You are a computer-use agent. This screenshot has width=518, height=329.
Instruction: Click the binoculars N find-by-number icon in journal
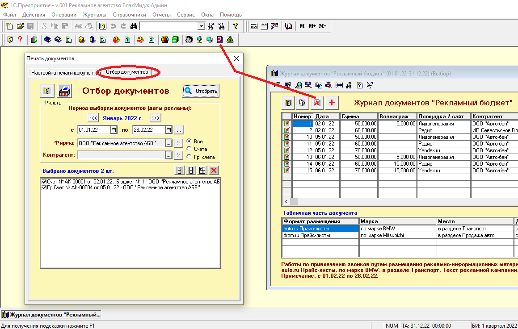pos(349,85)
